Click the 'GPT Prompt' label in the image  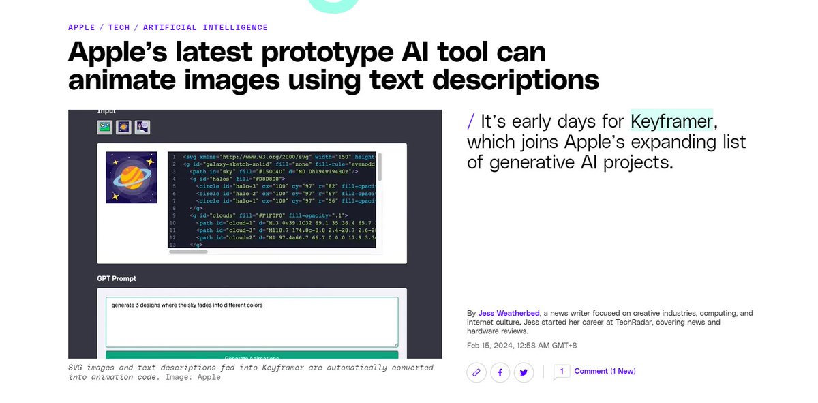click(x=117, y=279)
